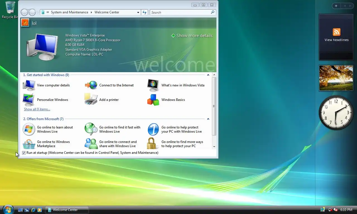
Task: Click the lol user name text
Action: point(34,23)
